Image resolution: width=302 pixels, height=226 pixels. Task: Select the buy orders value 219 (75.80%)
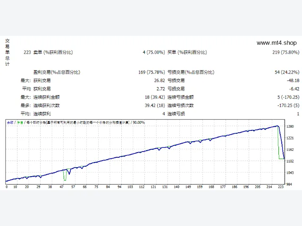point(285,52)
